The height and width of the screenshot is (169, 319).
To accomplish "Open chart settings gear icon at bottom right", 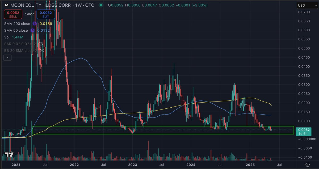I will (307, 165).
